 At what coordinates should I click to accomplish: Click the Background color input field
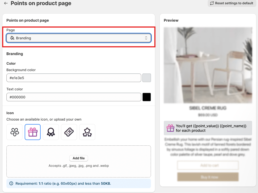coord(74,78)
